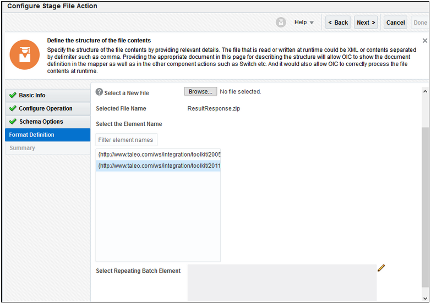Click the Cancel button
The width and height of the screenshot is (431, 303).
point(396,23)
